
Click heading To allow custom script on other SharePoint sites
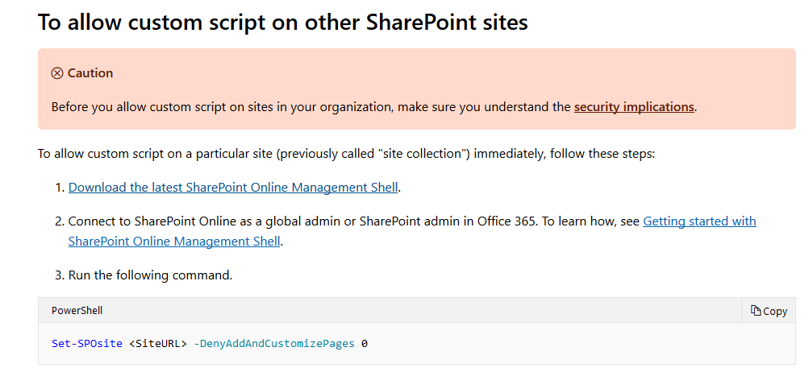point(283,23)
